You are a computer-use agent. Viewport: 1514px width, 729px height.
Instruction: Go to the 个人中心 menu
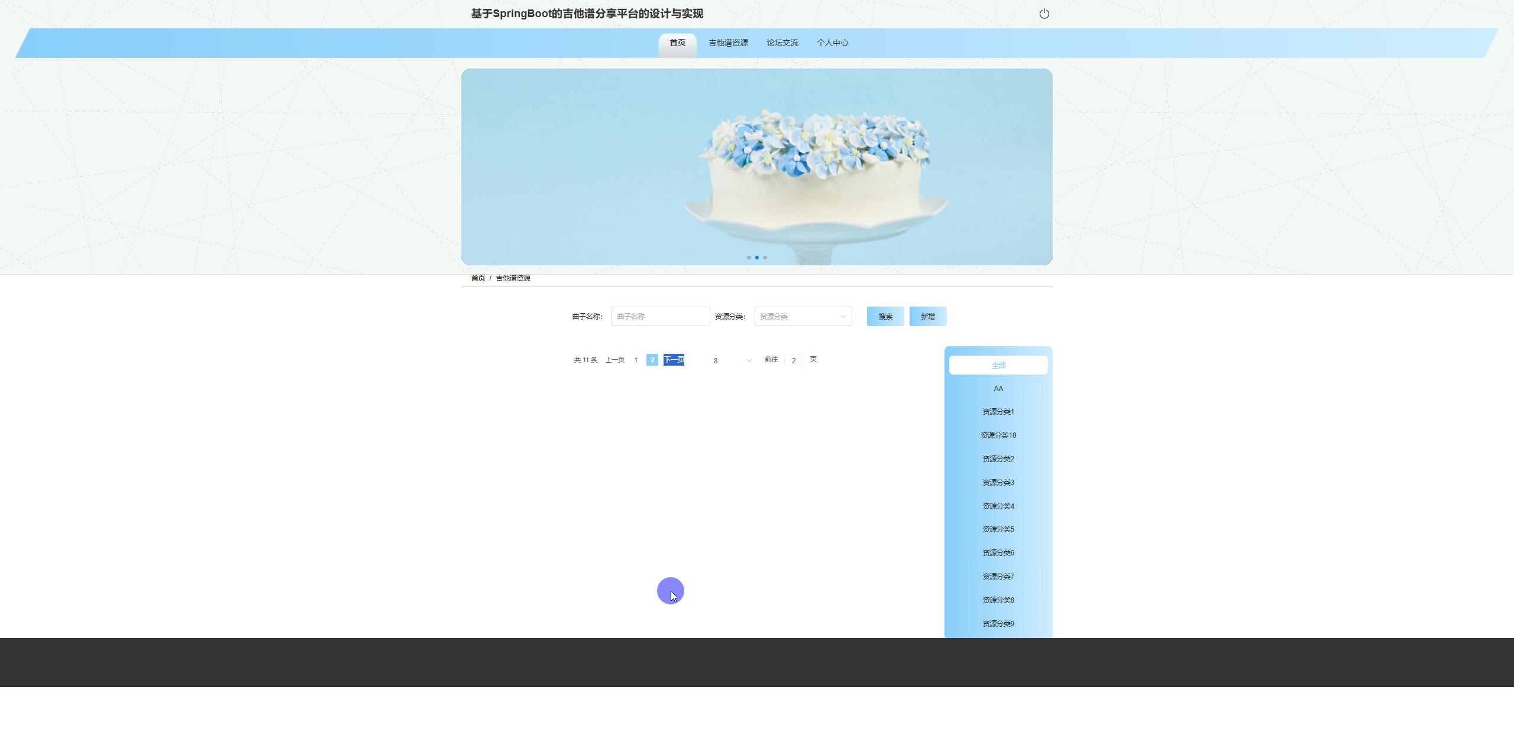pyautogui.click(x=832, y=43)
